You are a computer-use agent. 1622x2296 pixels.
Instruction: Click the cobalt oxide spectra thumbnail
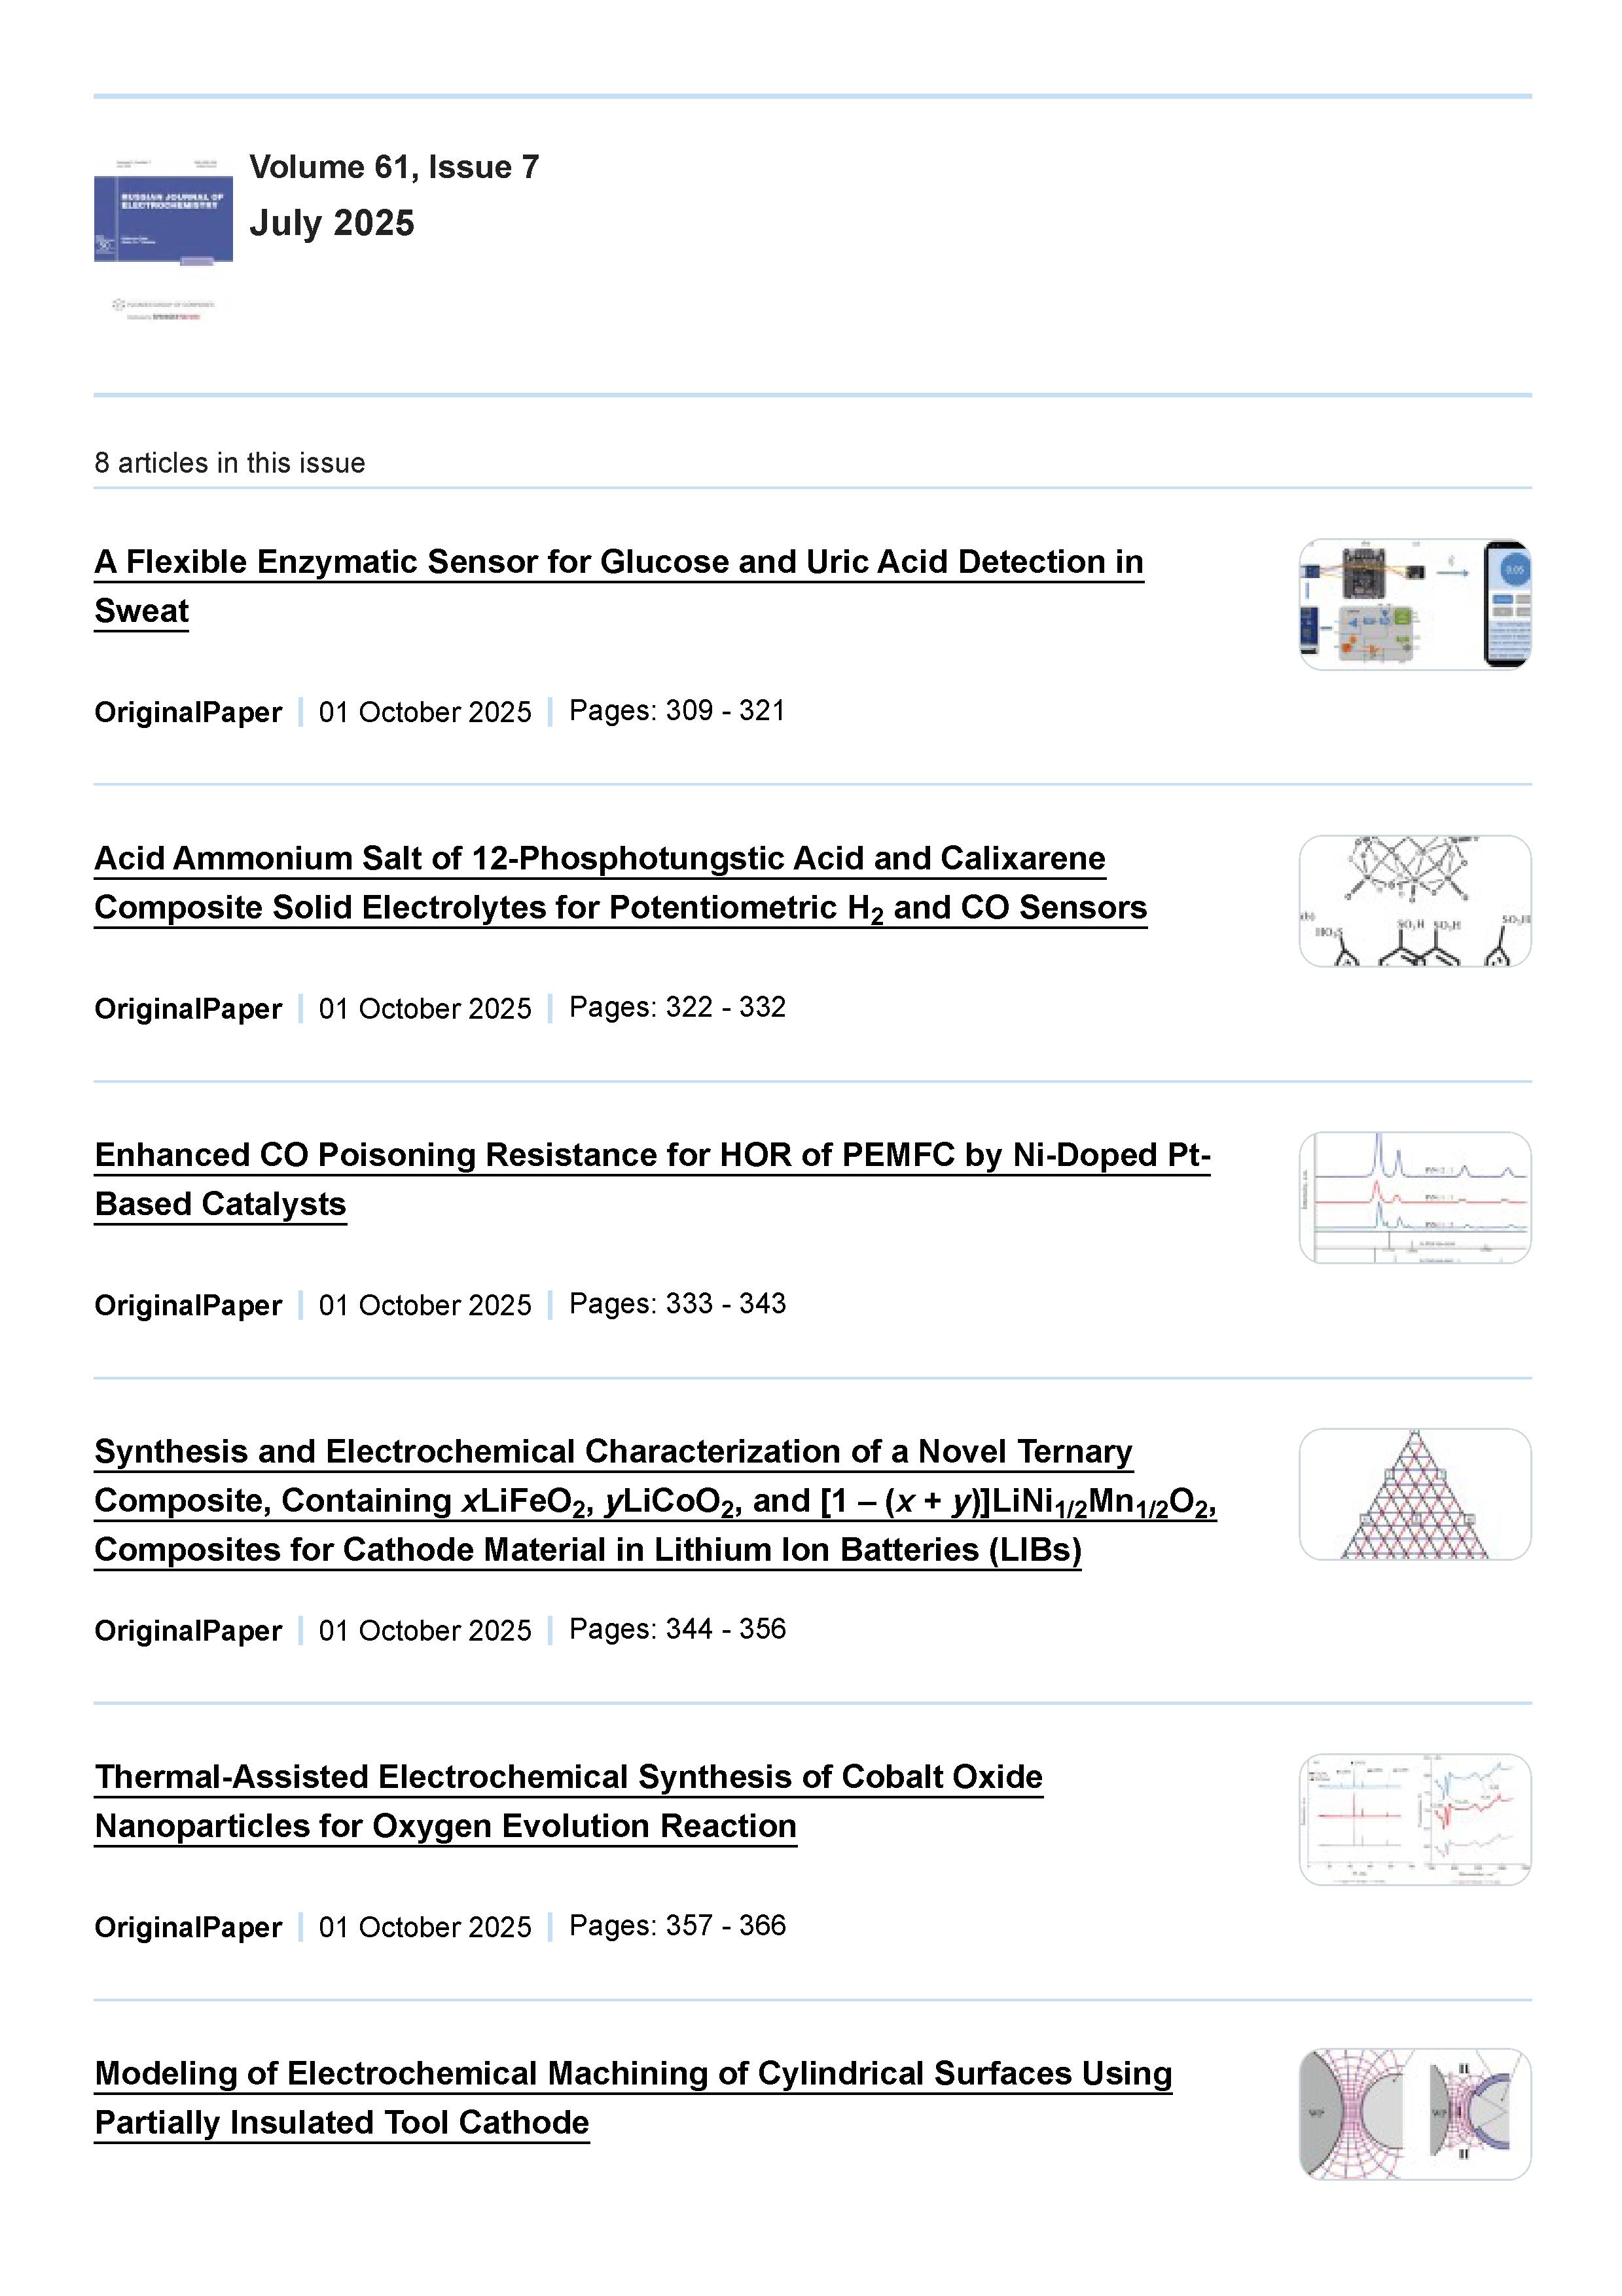click(1414, 1819)
